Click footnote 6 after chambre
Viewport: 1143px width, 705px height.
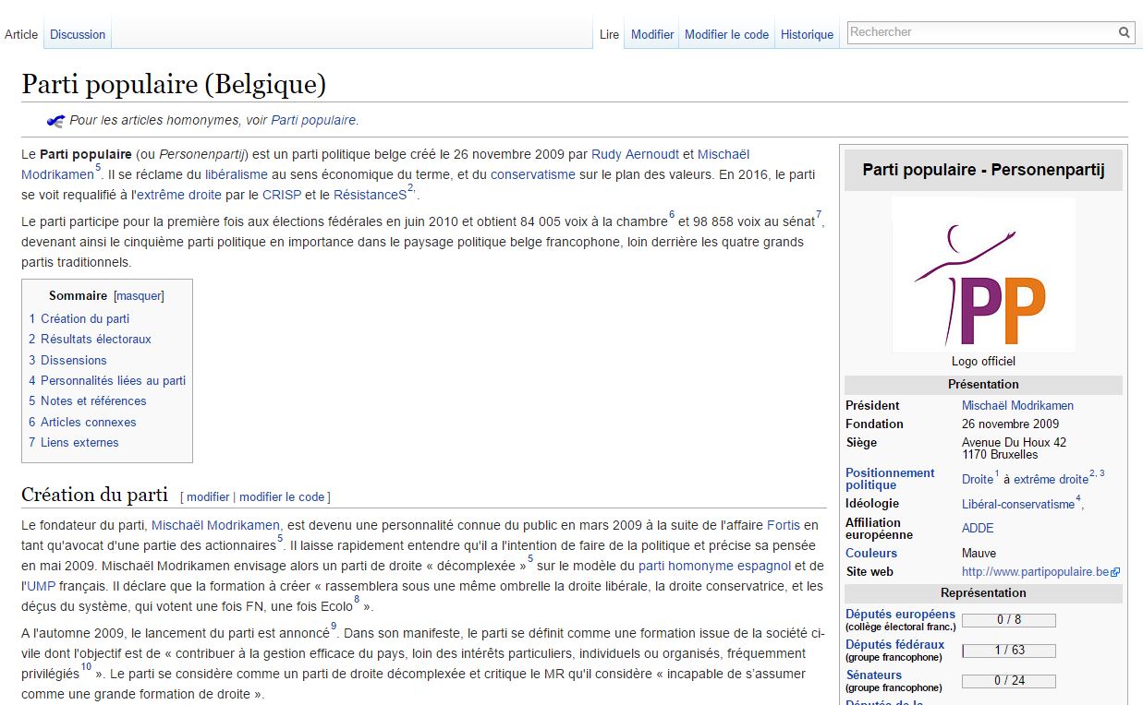pyautogui.click(x=672, y=215)
